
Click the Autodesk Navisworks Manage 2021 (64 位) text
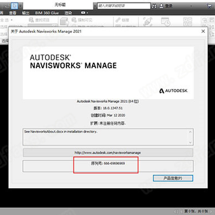108,102
